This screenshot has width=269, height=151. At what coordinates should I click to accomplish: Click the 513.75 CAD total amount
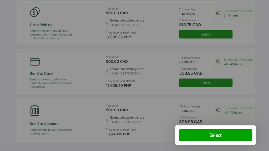coord(190,25)
